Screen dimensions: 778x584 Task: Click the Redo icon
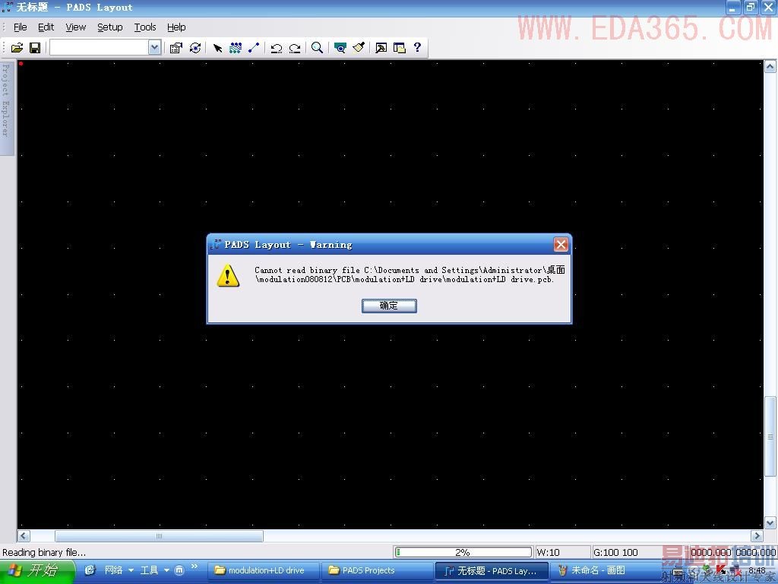click(295, 48)
